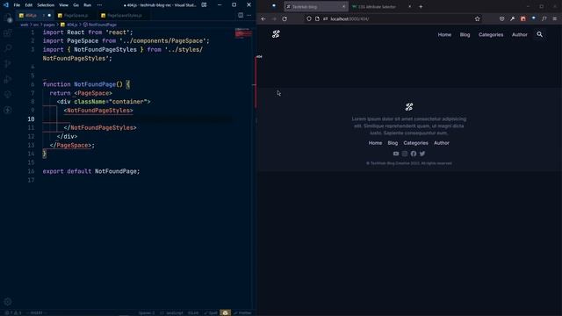Click the site logo in the header

(276, 34)
